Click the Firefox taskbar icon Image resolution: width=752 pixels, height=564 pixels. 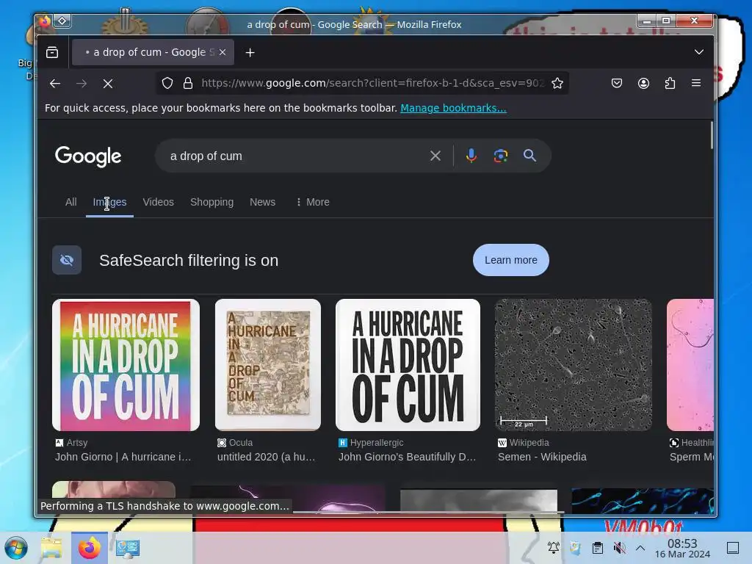(89, 548)
